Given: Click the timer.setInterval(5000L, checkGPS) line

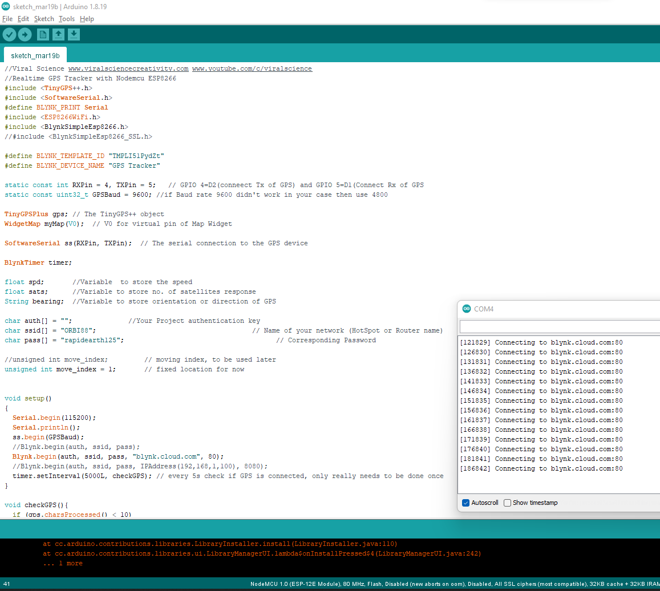Looking at the screenshot, I should [228, 476].
